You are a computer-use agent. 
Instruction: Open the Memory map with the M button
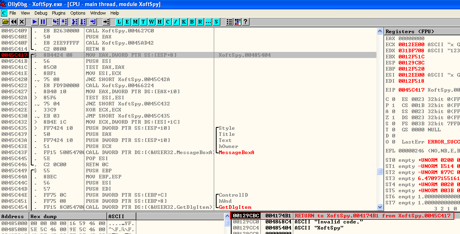coord(135,22)
